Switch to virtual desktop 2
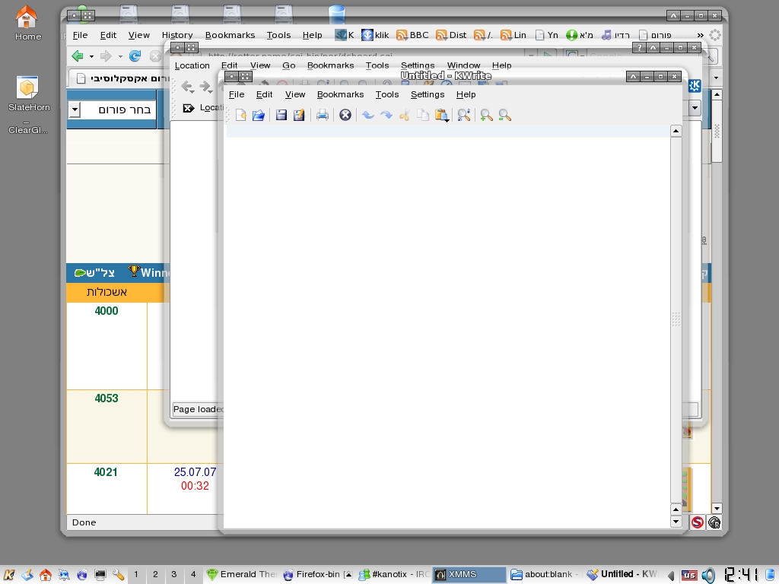The width and height of the screenshot is (779, 584). [x=155, y=575]
